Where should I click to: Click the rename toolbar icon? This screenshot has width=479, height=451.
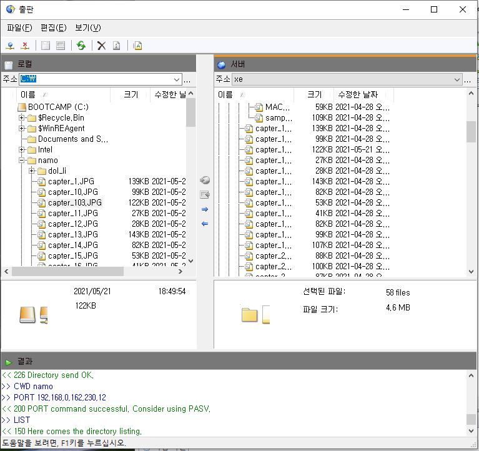137,46
